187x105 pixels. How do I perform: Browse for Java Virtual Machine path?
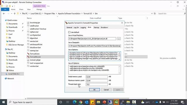coord(119,39)
